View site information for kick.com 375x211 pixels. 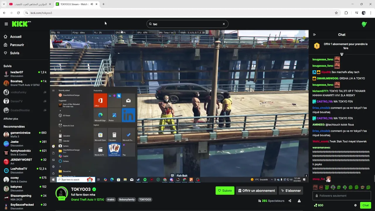27,13
